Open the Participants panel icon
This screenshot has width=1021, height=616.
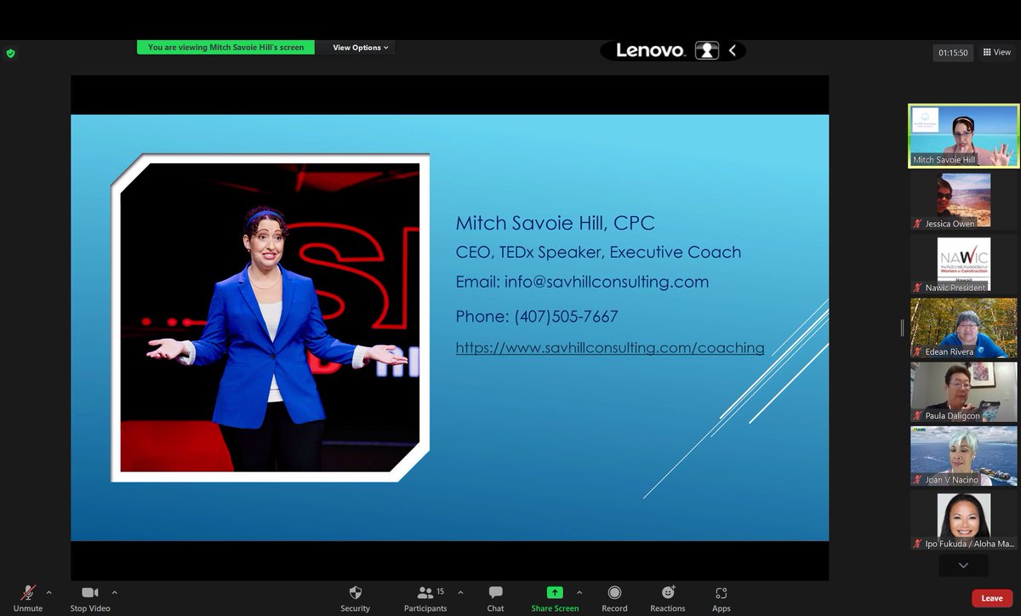pos(425,592)
